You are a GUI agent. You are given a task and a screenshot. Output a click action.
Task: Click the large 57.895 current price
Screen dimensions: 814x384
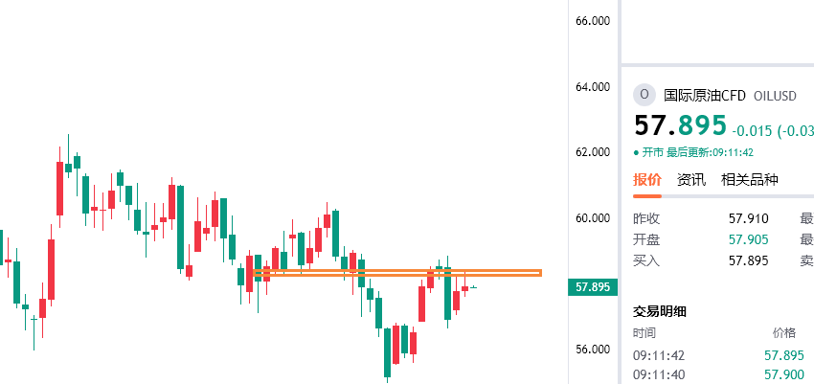coord(681,126)
